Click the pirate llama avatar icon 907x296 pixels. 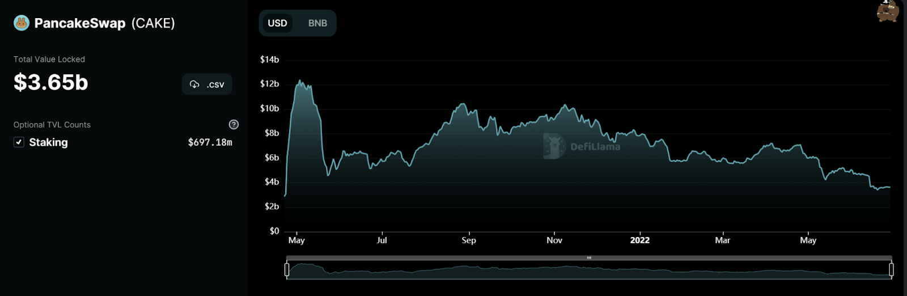tap(888, 11)
